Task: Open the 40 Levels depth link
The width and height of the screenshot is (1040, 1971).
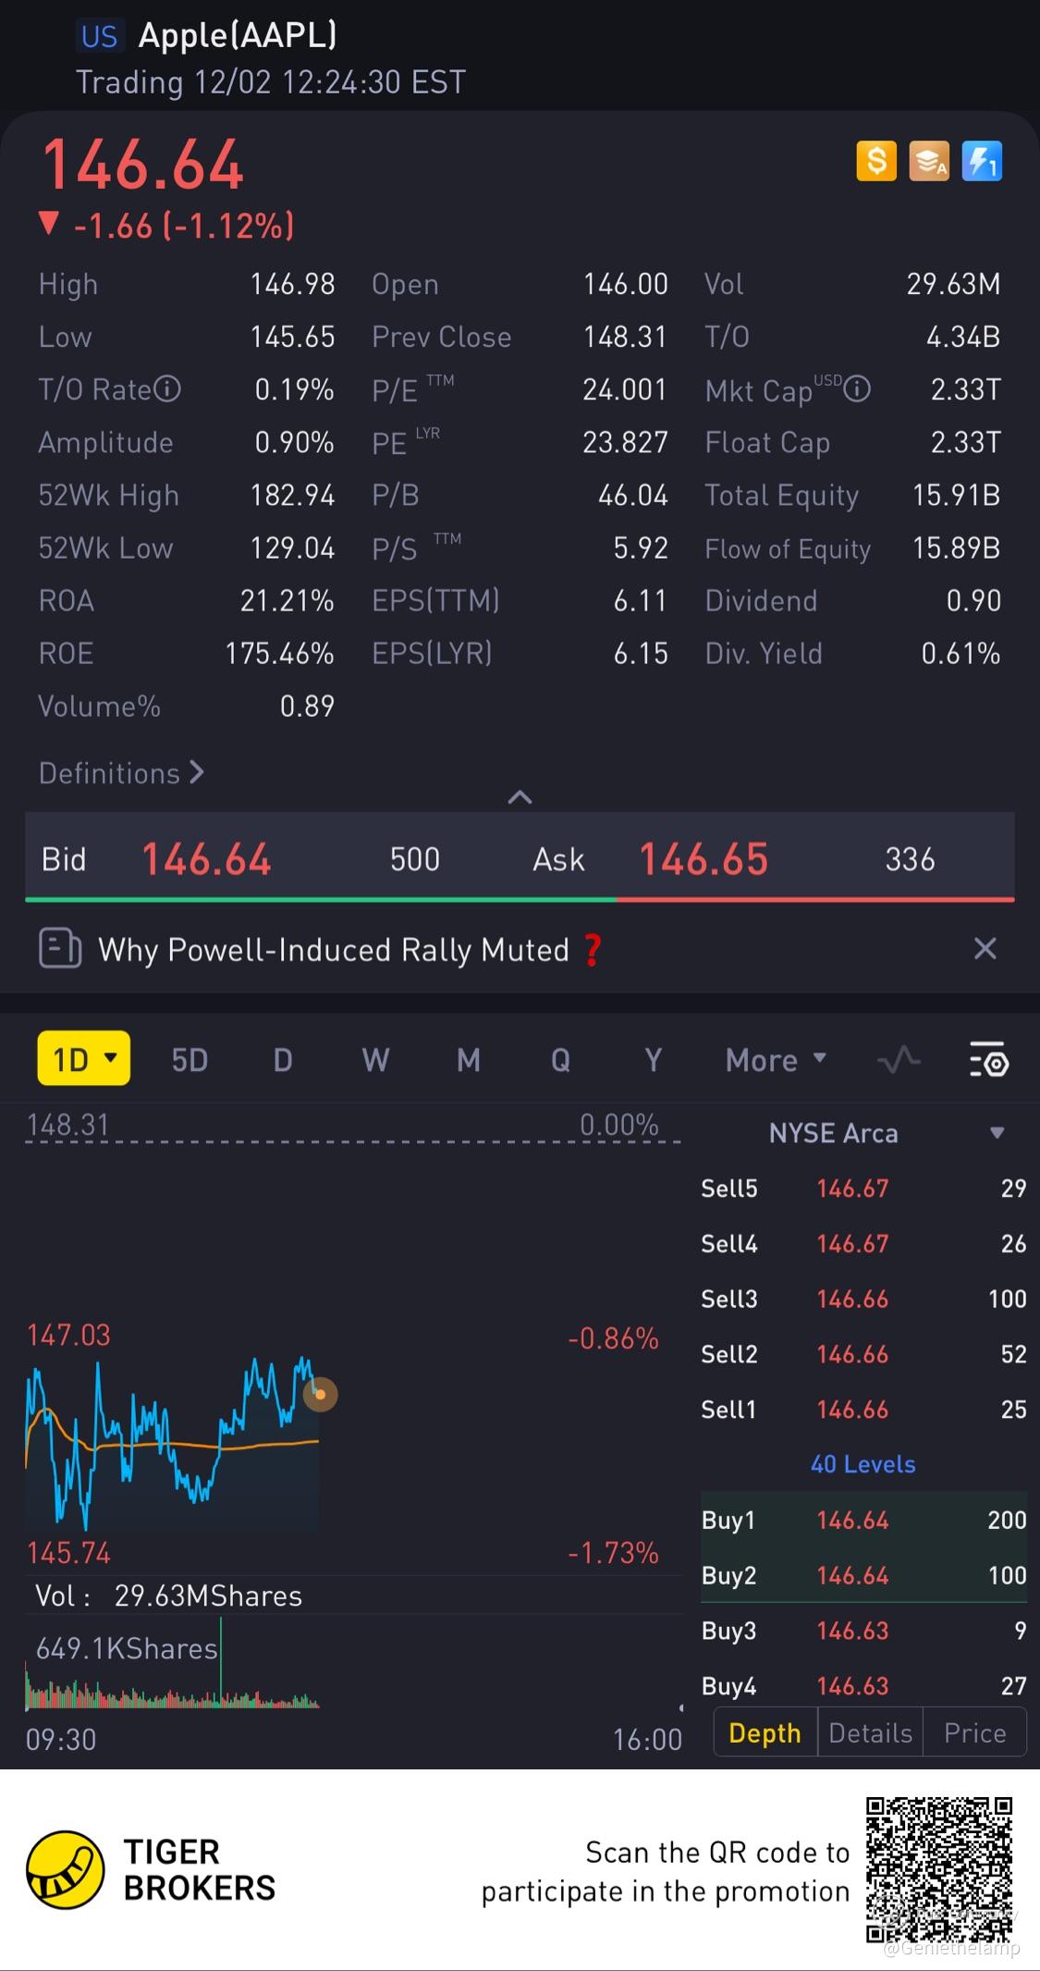Action: [x=863, y=1464]
